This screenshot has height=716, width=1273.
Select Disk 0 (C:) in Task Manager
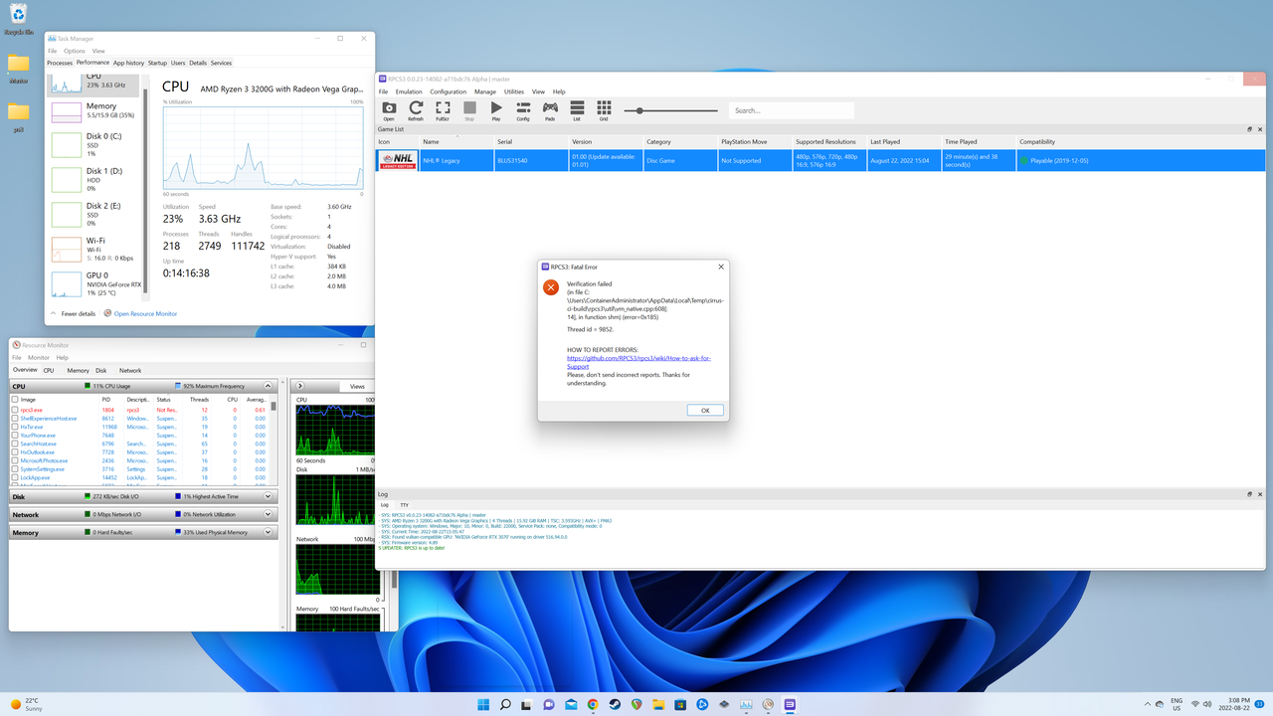(95, 145)
